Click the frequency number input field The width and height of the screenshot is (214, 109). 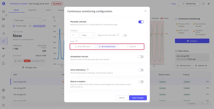(x=75, y=35)
